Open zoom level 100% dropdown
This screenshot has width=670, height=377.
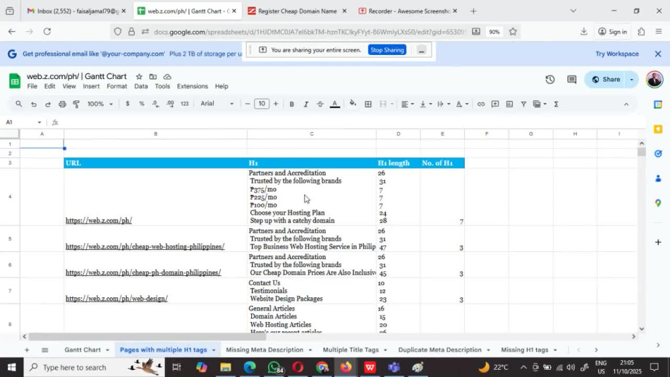tap(100, 104)
